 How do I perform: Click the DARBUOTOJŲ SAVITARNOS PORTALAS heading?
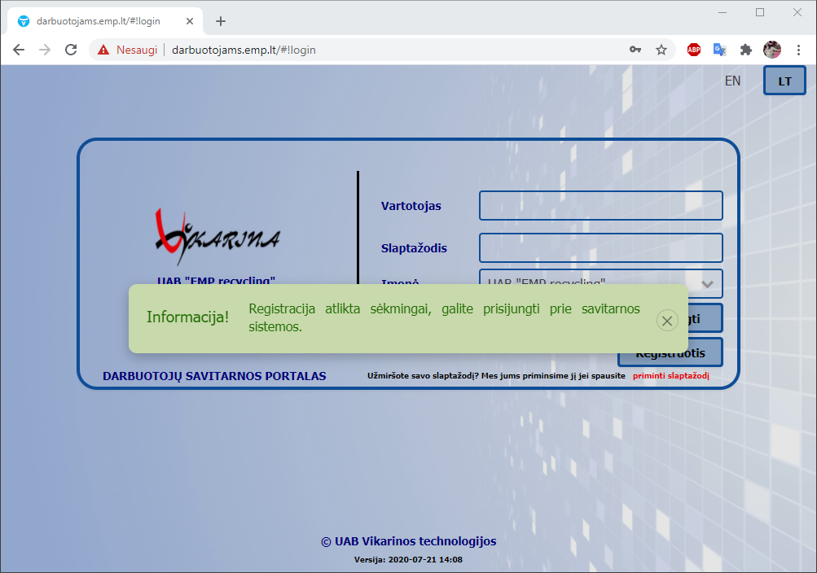(214, 376)
